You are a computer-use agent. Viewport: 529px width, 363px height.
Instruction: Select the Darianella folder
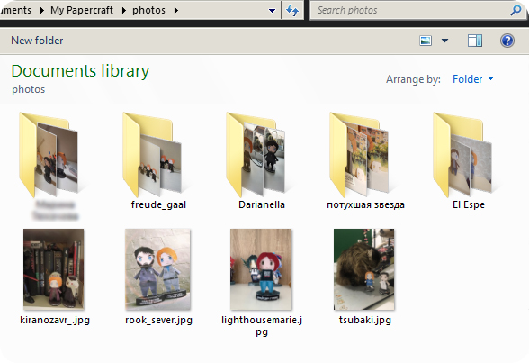[x=262, y=161]
